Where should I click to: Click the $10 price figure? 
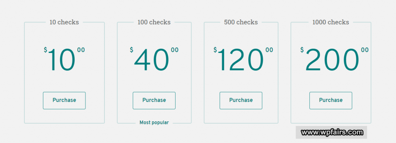coord(64,60)
